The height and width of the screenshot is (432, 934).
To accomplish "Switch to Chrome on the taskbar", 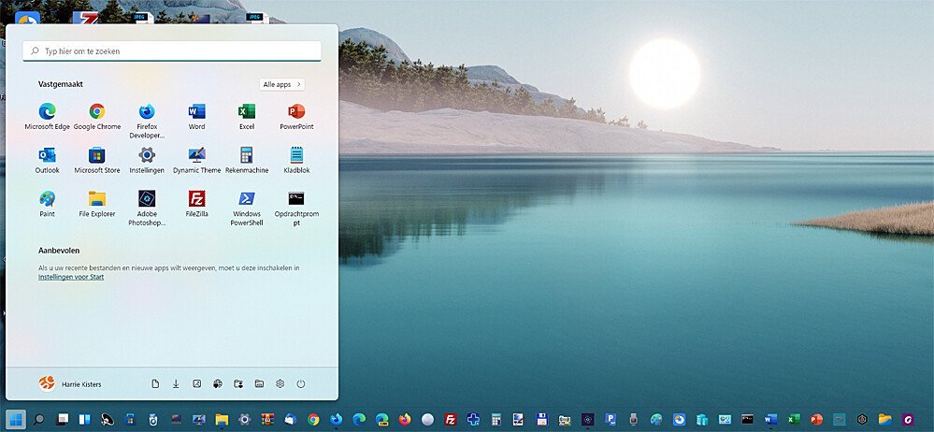I will point(313,420).
